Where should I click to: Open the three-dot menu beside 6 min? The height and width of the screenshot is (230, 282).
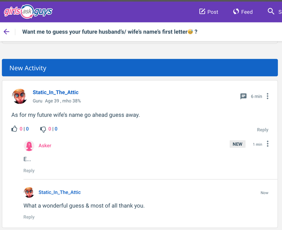click(x=268, y=96)
